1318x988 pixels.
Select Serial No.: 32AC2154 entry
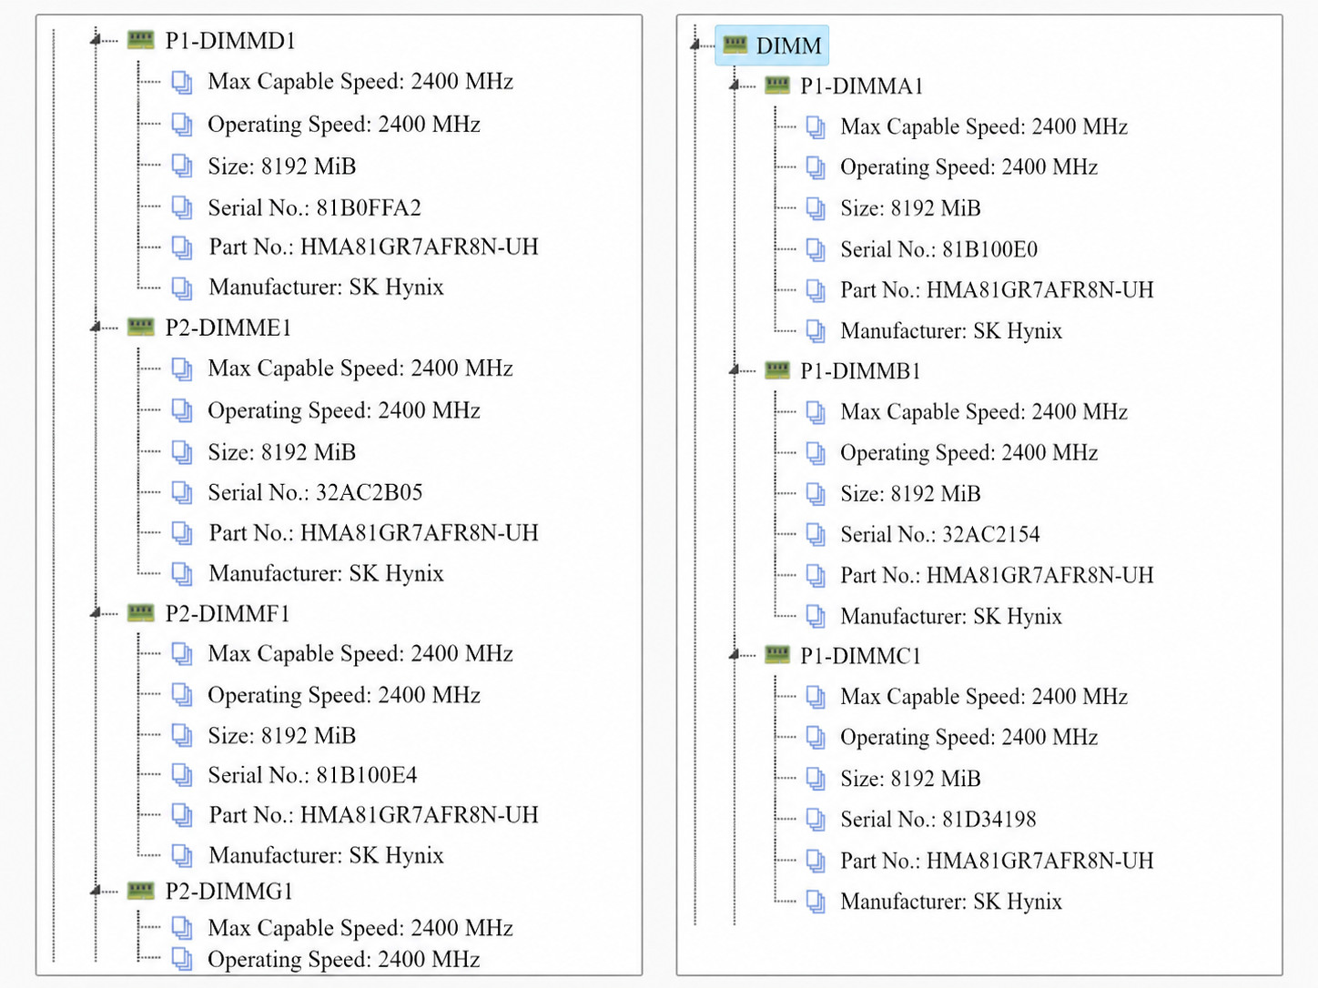[x=939, y=534]
